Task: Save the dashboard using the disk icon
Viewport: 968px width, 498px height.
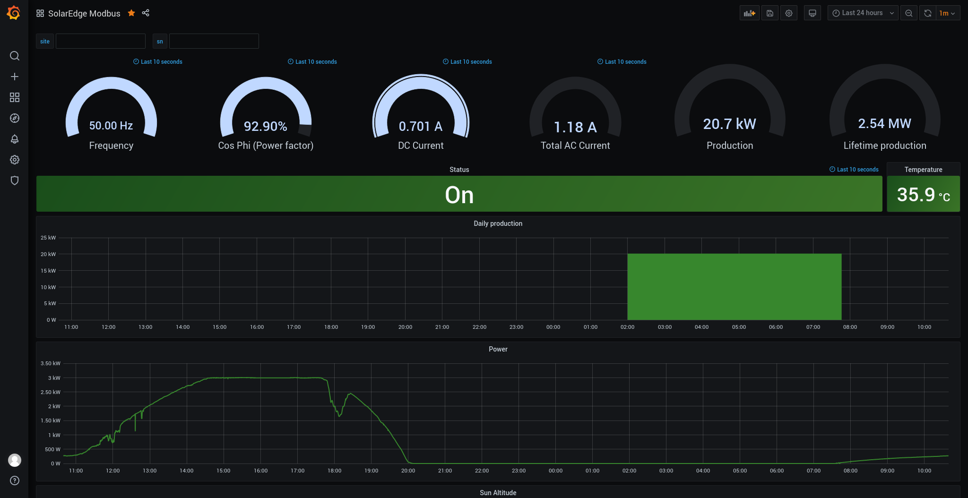Action: (770, 13)
